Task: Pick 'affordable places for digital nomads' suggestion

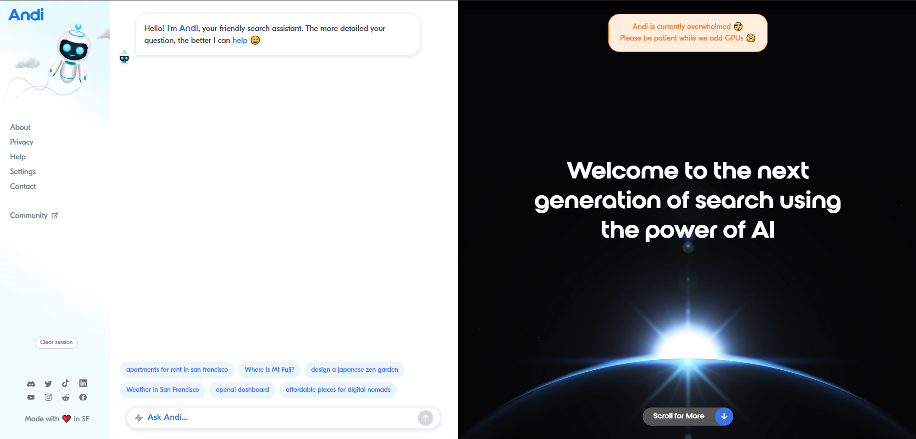Action: (x=338, y=390)
